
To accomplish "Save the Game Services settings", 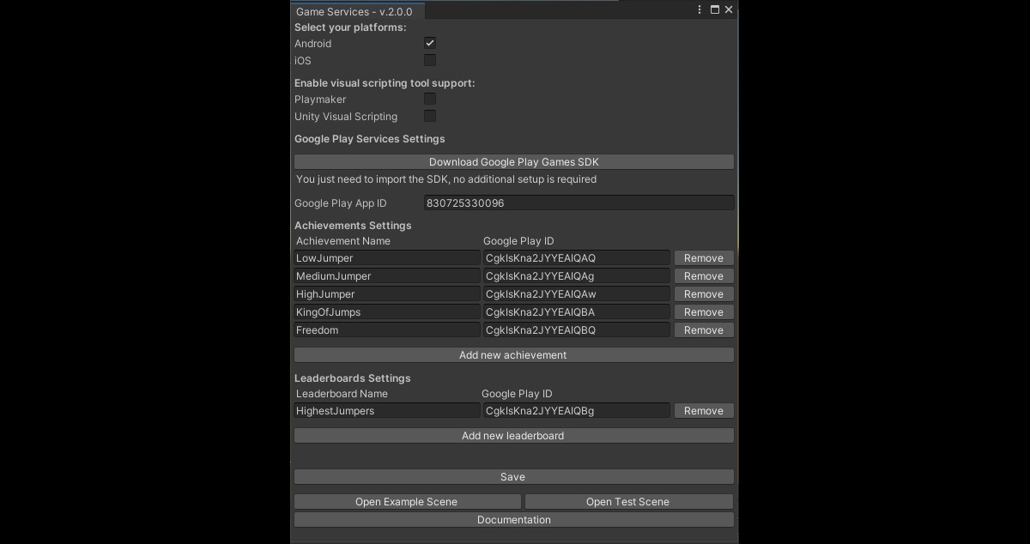I will point(514,477).
